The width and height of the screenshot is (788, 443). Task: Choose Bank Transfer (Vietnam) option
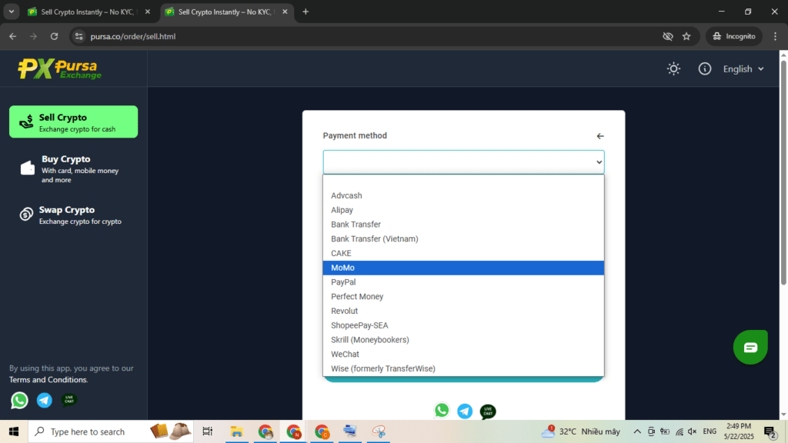pos(463,238)
